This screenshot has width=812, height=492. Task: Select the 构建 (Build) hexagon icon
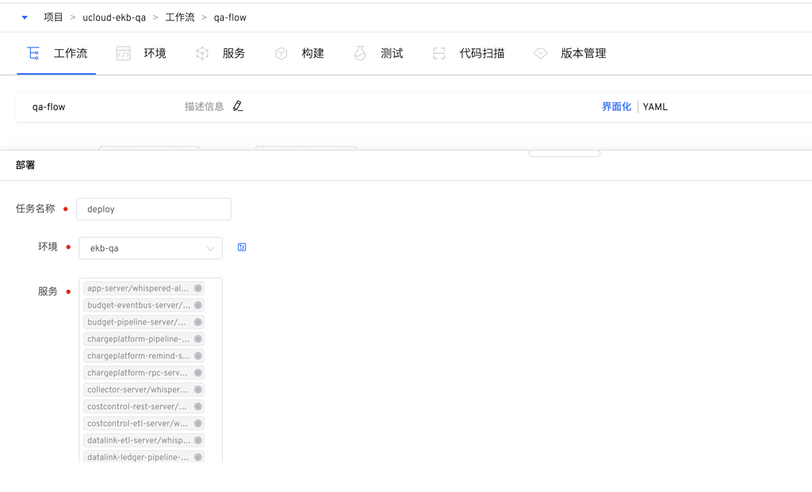(x=282, y=53)
